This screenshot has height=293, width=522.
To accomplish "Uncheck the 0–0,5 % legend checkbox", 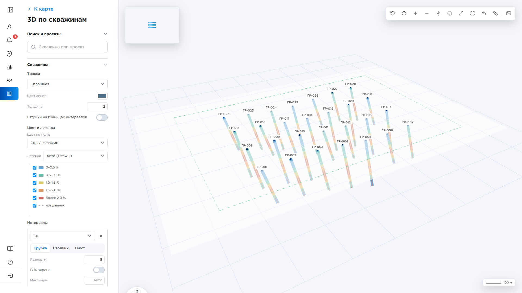I will [x=35, y=168].
